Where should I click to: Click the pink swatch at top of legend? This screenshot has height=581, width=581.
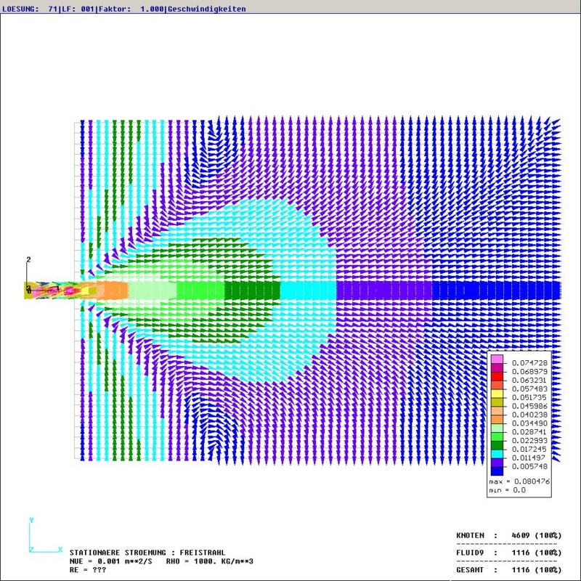point(497,359)
